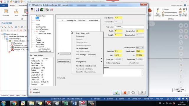Screen dimensions: 189x106
Task: Click the volume icon in the system tray
Action: click(170, 103)
